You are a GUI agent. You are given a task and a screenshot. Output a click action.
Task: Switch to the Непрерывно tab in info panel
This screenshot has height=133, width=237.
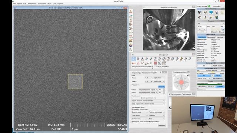[202, 37]
